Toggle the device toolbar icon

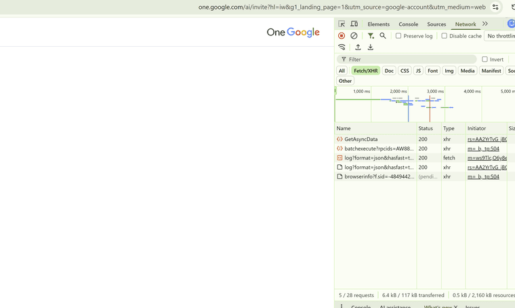[x=354, y=24]
